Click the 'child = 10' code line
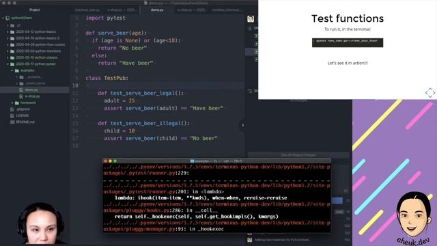Screen dimensions: 437x246 click(x=119, y=131)
